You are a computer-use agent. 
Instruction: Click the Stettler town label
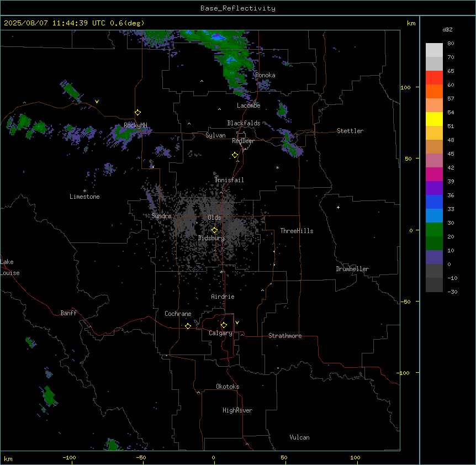point(350,131)
